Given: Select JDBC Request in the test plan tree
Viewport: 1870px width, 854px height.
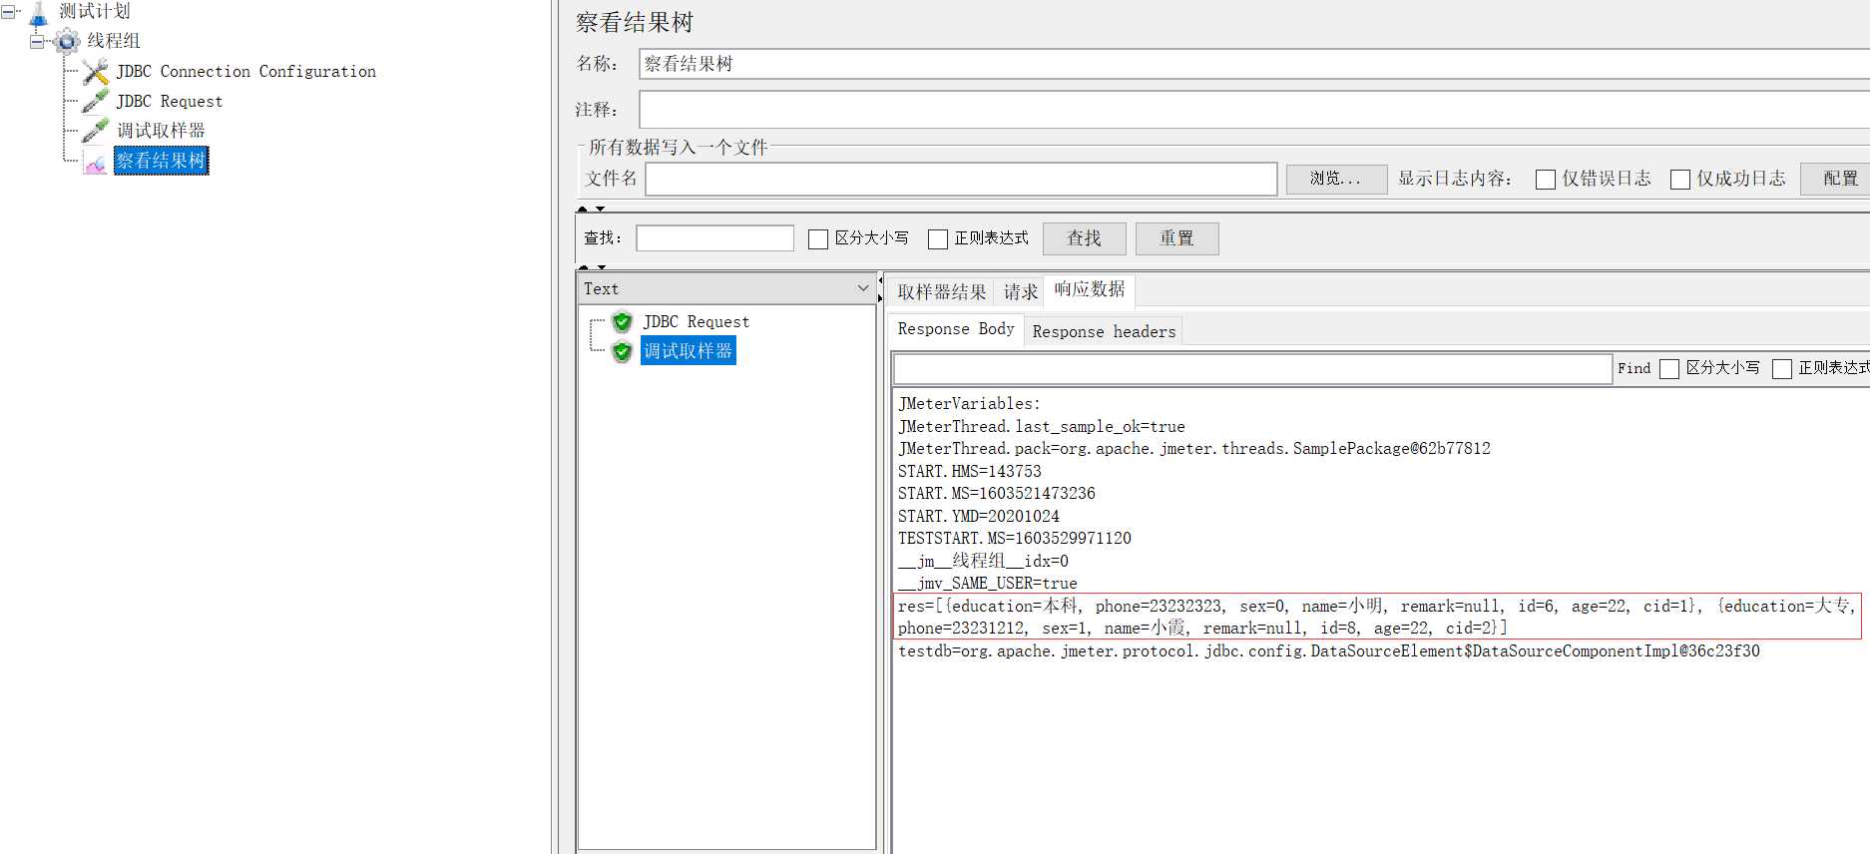Looking at the screenshot, I should pos(169,102).
